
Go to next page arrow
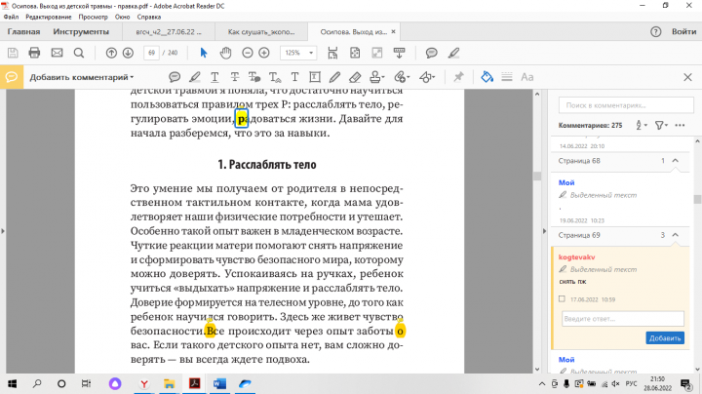[128, 53]
